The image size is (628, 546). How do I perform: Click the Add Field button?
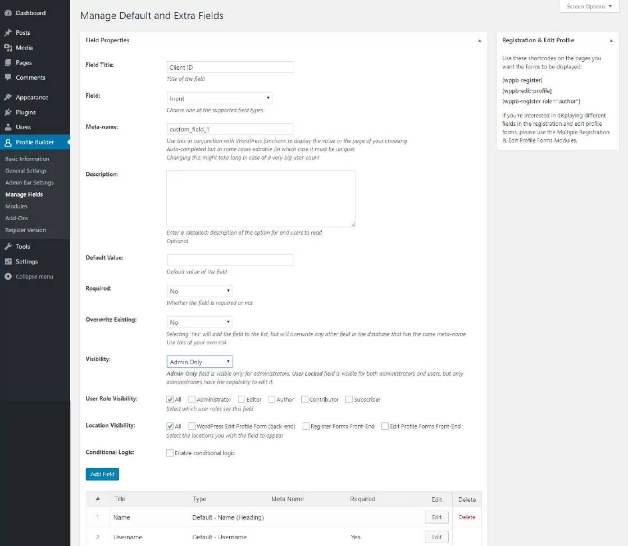coord(102,474)
